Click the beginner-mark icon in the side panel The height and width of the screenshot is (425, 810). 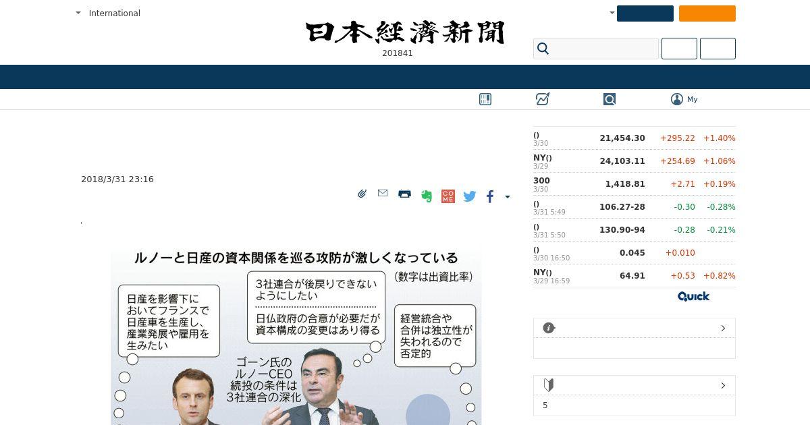point(549,385)
